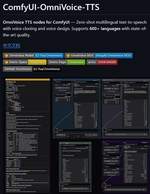Click the Good morning everyone text box in Voice Clone TTS

(86, 91)
